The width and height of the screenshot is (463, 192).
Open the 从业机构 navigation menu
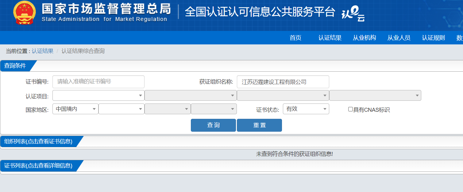coord(365,38)
